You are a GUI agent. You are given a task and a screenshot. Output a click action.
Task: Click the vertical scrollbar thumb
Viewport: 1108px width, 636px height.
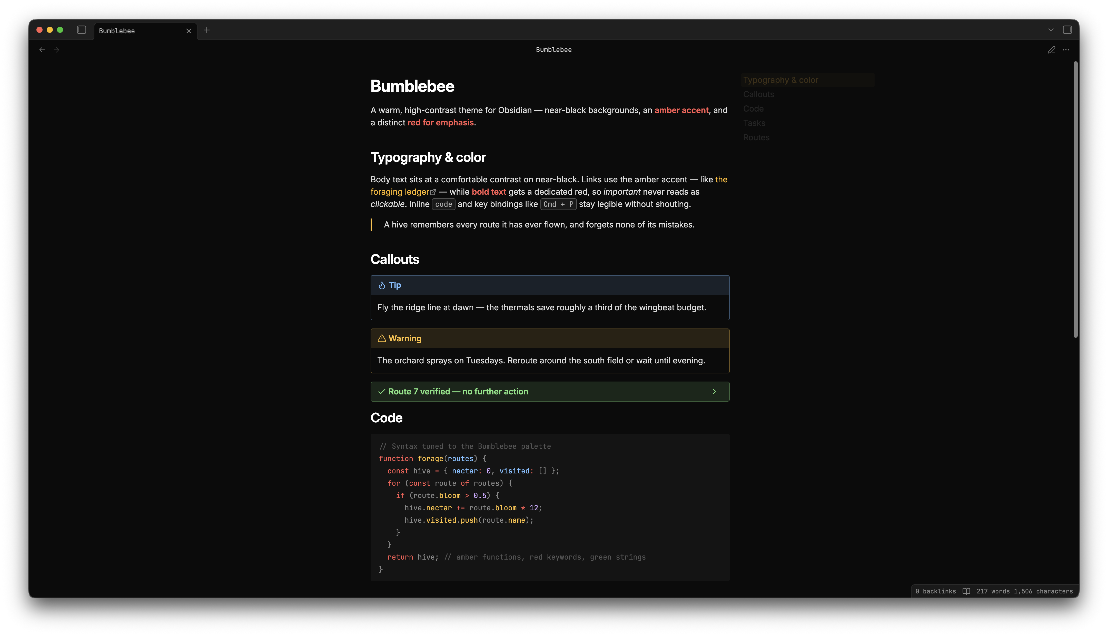coord(1075,200)
